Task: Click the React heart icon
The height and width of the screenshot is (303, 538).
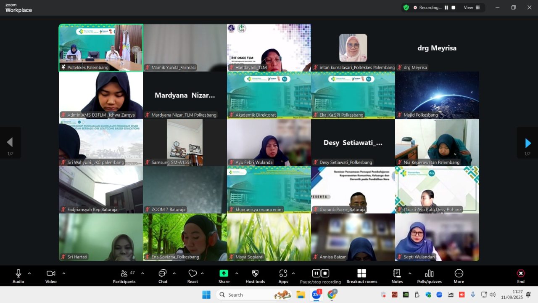Action: (x=193, y=276)
